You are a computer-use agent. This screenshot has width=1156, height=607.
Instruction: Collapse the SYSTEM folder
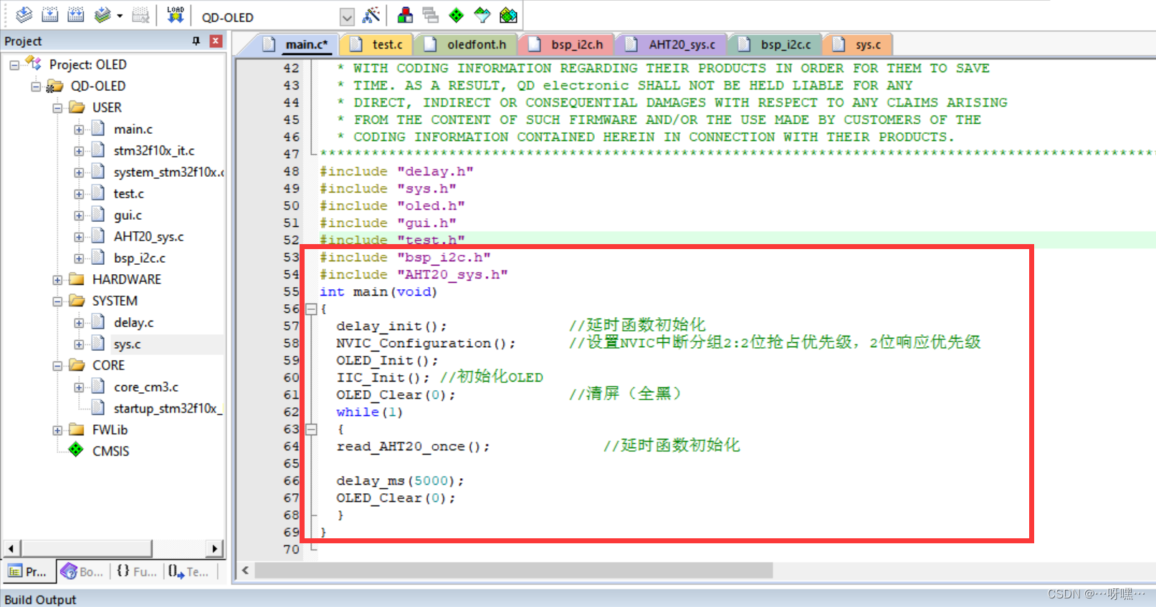click(57, 301)
